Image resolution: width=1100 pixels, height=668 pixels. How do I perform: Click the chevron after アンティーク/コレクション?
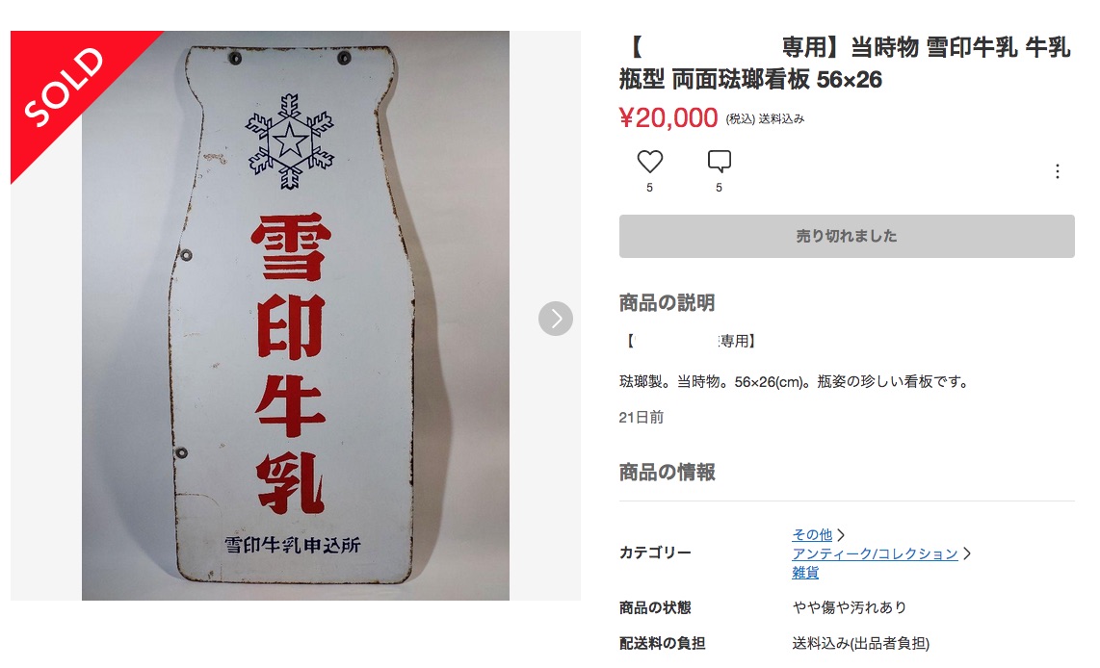click(967, 553)
